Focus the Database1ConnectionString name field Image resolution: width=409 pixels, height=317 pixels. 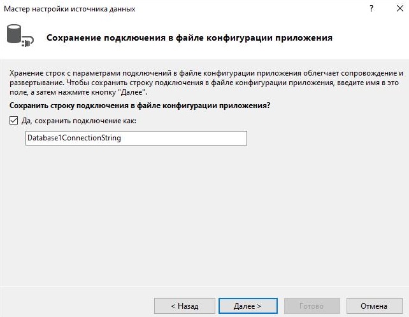tap(136, 138)
